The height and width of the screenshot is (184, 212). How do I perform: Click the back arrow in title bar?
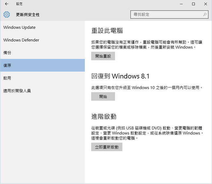(x=7, y=4)
